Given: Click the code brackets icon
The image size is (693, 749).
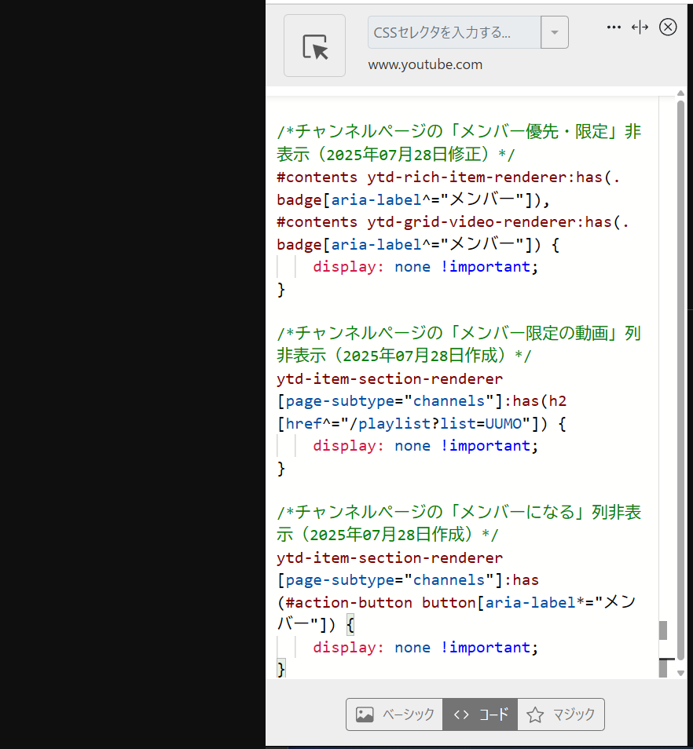Looking at the screenshot, I should 461,714.
